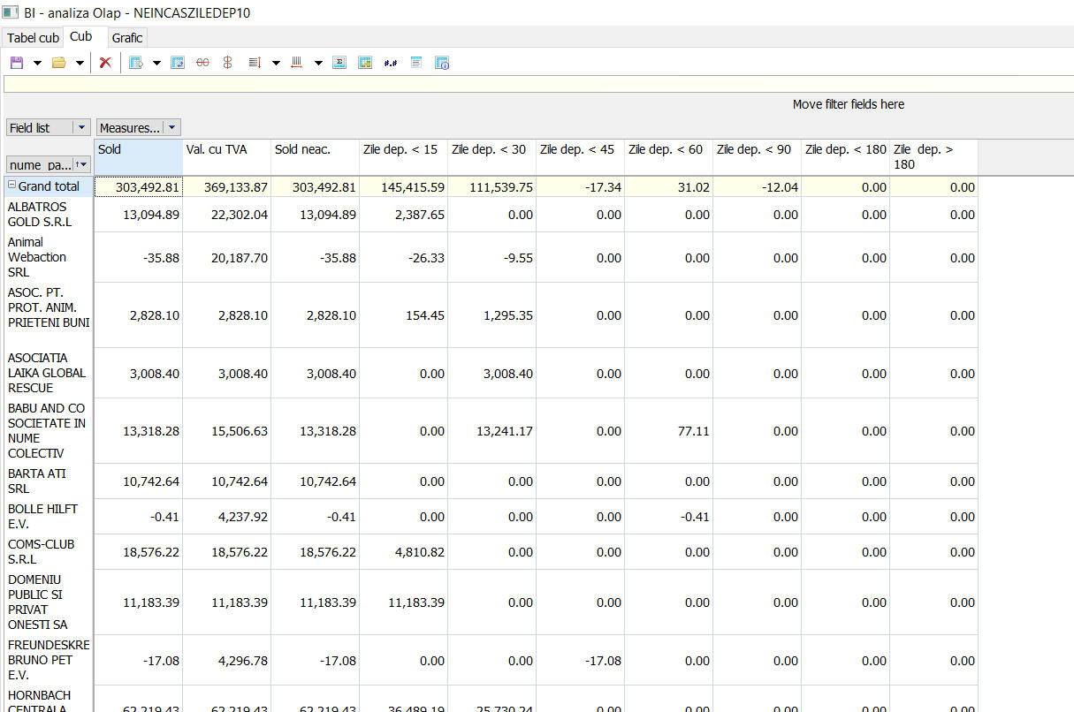Click the red X delete icon
Screen dimensions: 1074x712
coord(105,63)
